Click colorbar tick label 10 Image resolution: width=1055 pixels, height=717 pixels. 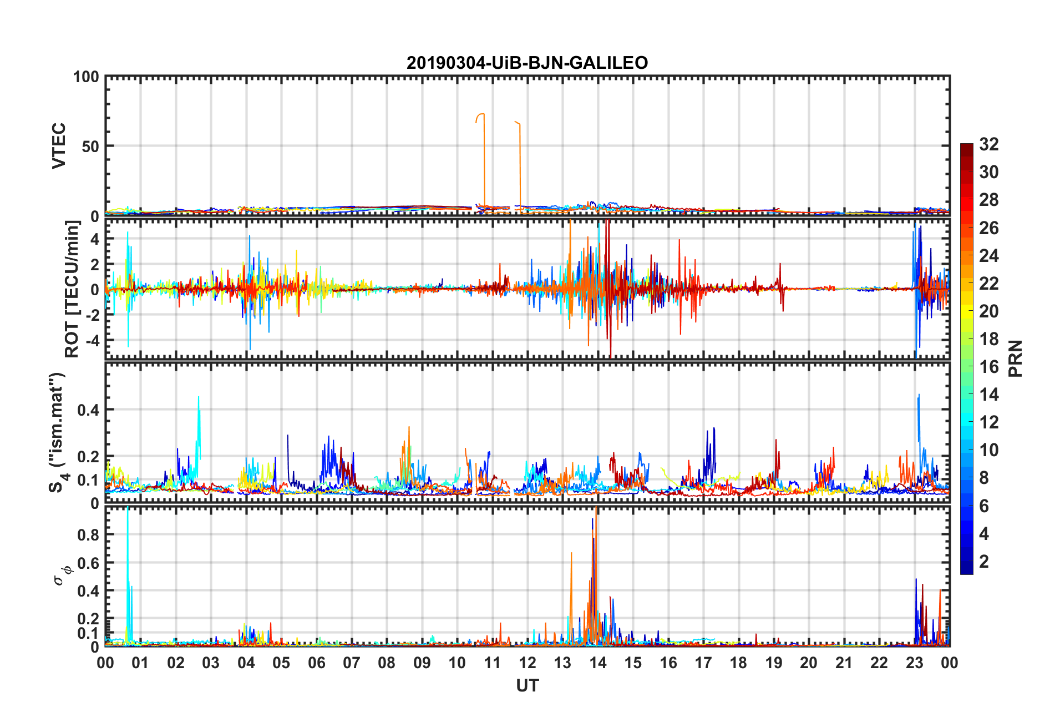click(x=989, y=450)
